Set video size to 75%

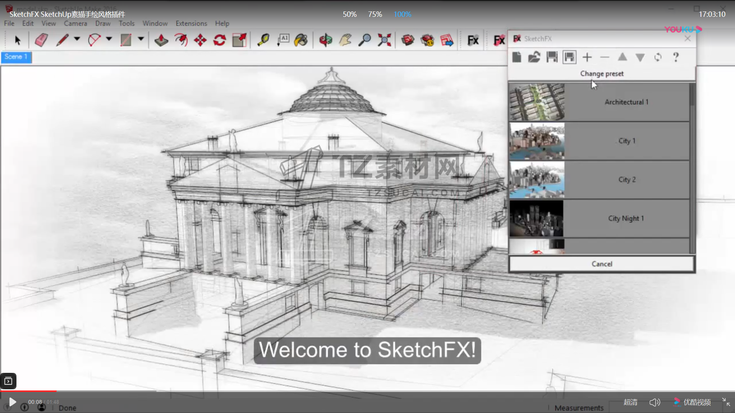(375, 14)
